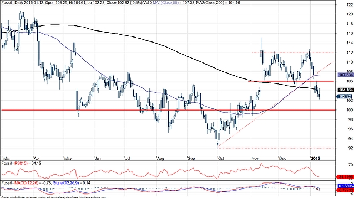Select the dotted resistance line at 112
Screen dimensions: 354x199
click(293, 53)
